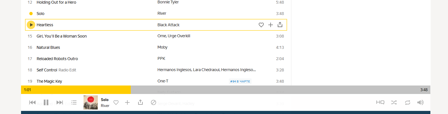The height and width of the screenshot is (114, 448).
Task: Select The Magic Key track
Action: [x=49, y=81]
